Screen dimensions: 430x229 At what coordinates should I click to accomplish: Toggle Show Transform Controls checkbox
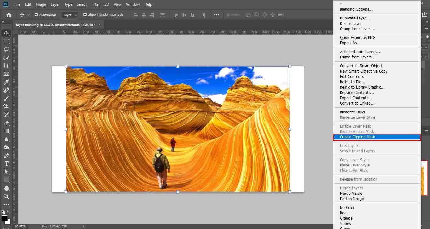(85, 15)
